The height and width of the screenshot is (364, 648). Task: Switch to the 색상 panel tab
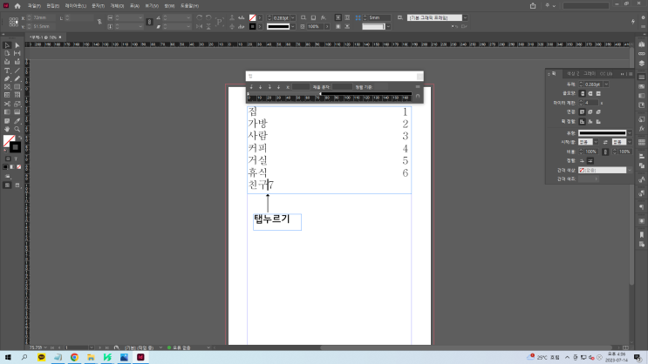pos(572,73)
